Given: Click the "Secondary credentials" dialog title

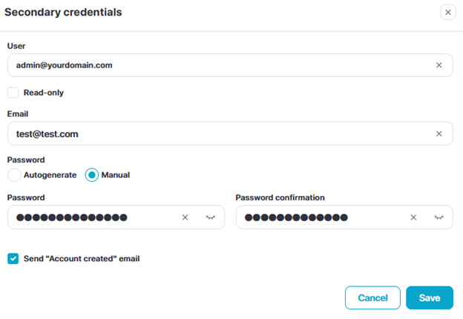Looking at the screenshot, I should 64,13.
